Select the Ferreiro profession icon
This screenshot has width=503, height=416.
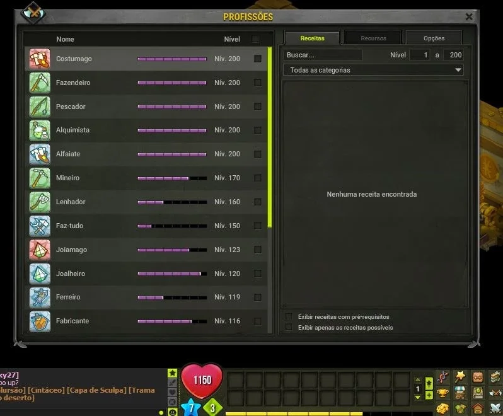pos(40,298)
